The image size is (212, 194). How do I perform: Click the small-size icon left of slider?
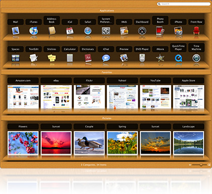(x=190, y=165)
